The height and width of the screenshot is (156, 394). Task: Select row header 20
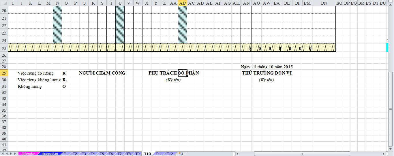tap(4, 10)
